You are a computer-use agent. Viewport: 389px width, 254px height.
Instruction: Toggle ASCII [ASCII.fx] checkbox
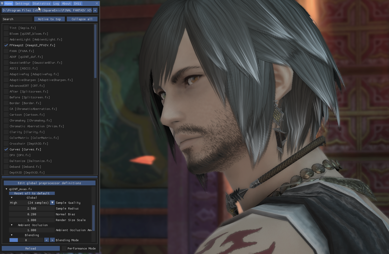pos(6,68)
